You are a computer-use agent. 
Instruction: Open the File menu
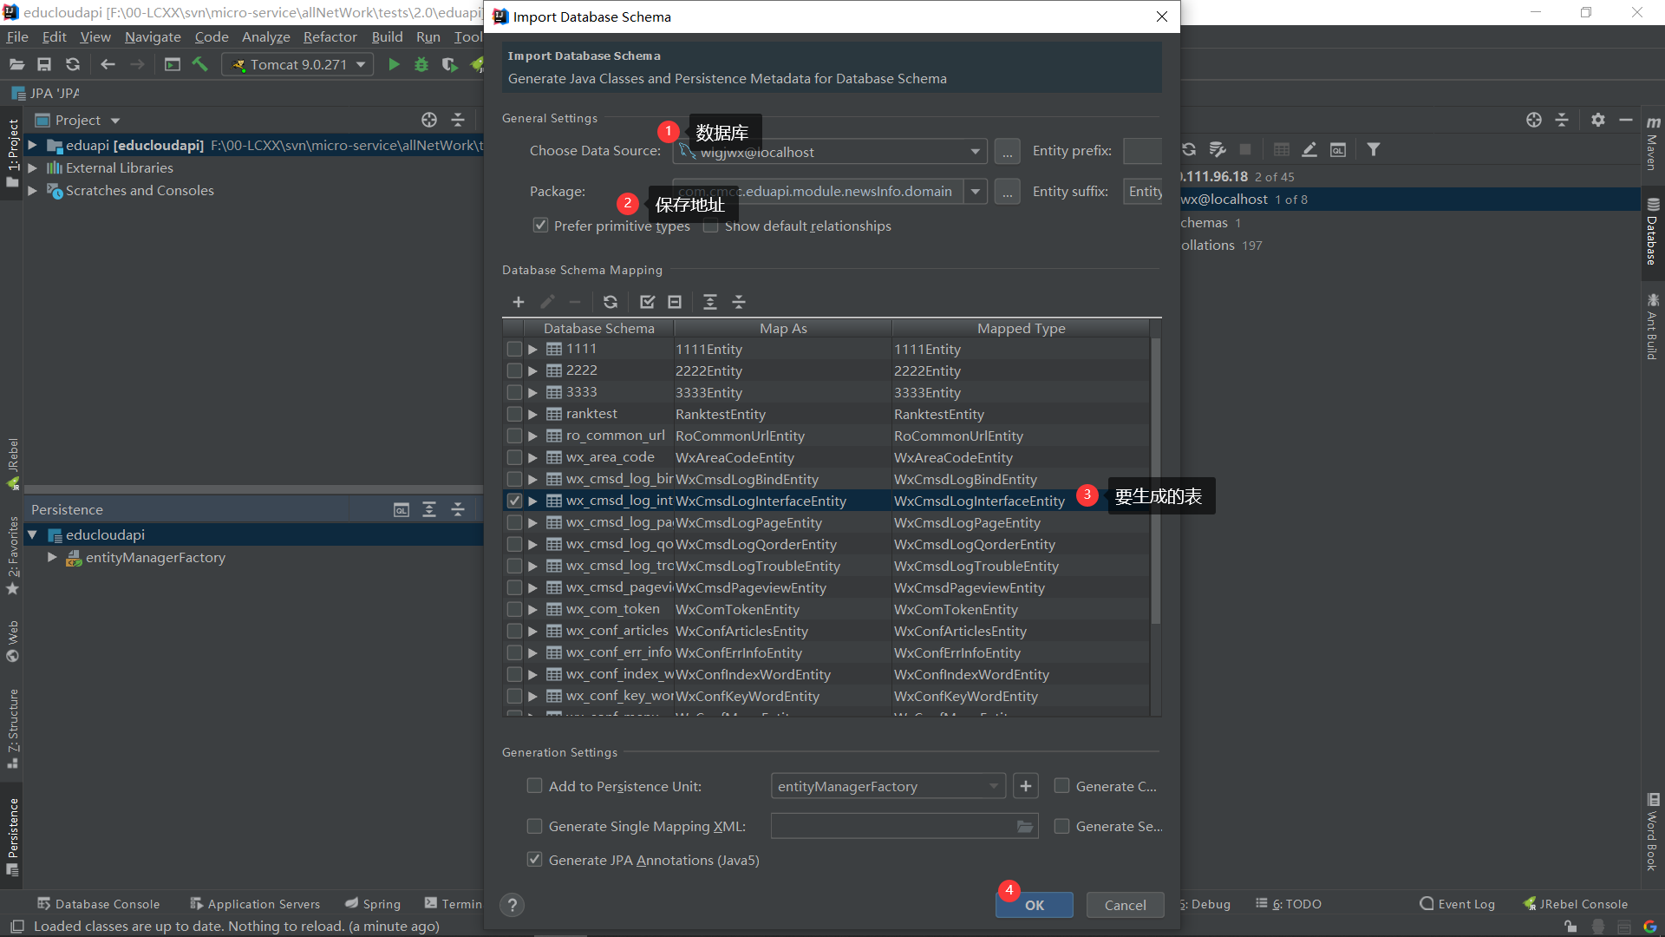pyautogui.click(x=17, y=36)
